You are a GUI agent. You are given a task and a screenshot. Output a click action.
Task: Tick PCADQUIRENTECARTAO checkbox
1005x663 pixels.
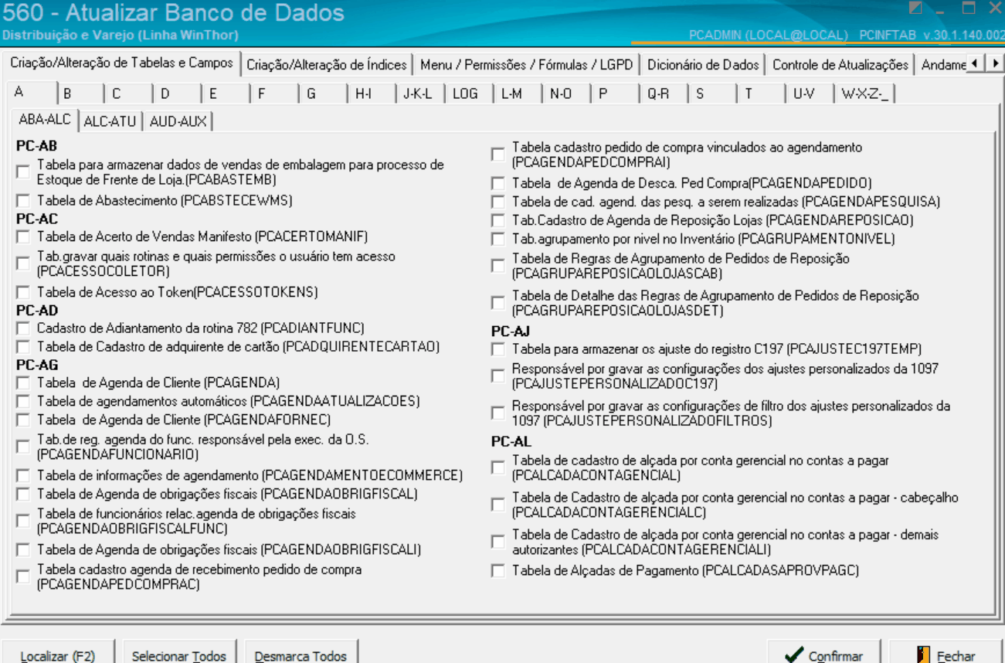[23, 347]
